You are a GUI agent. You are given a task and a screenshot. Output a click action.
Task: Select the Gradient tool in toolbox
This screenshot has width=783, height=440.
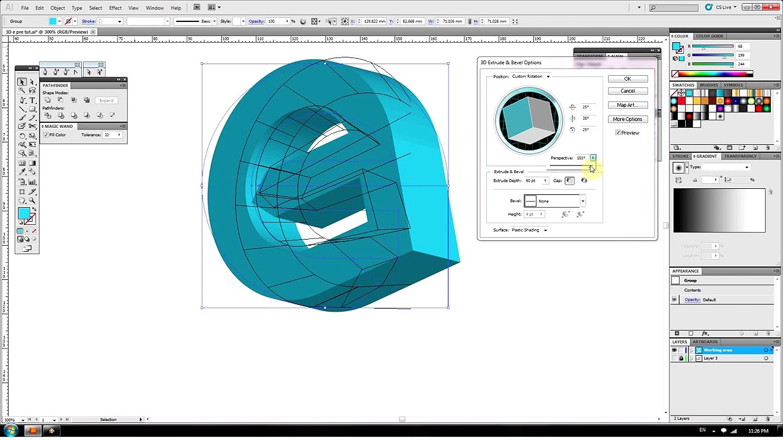pyautogui.click(x=32, y=163)
